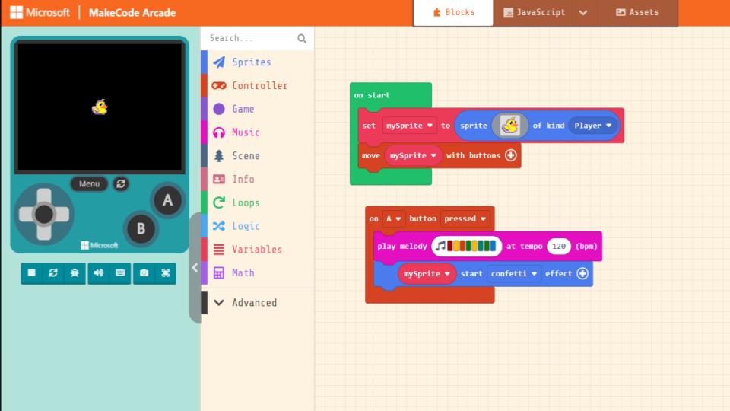Collapse the simulator panel with the arrow
730x411 pixels.
195,267
